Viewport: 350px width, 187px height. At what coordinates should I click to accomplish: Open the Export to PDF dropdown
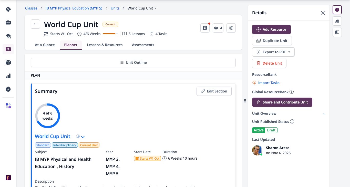[273, 52]
